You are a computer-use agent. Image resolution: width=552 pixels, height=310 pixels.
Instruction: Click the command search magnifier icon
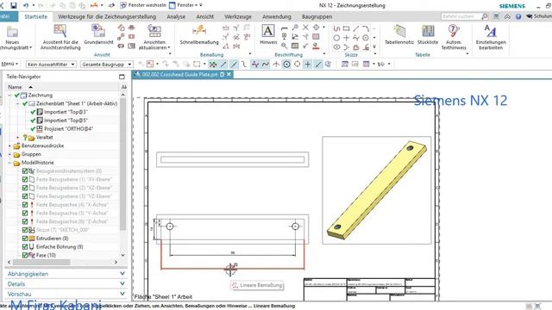[485, 16]
